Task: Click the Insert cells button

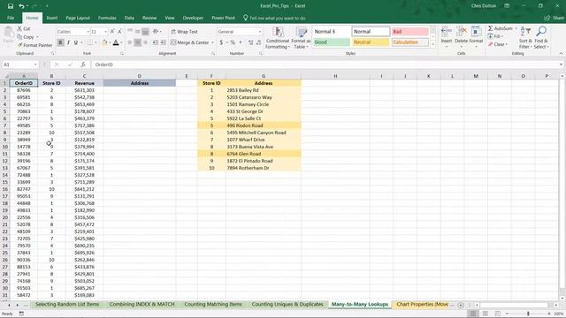Action: pos(447,38)
